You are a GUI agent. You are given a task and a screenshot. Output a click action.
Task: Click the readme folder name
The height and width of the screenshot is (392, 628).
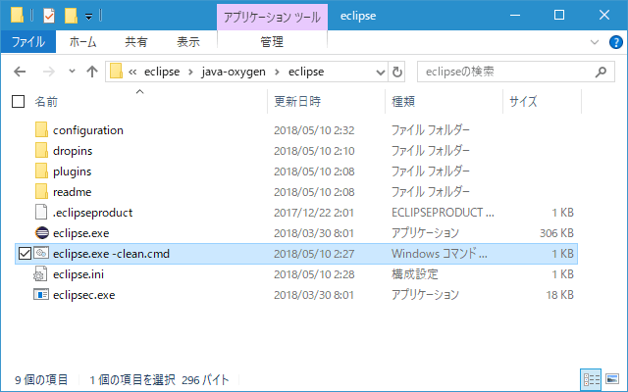[72, 192]
